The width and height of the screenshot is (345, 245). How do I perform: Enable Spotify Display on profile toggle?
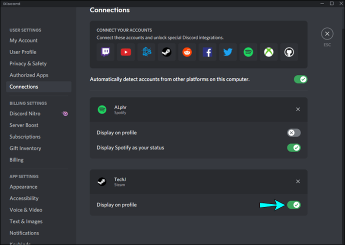coord(294,132)
